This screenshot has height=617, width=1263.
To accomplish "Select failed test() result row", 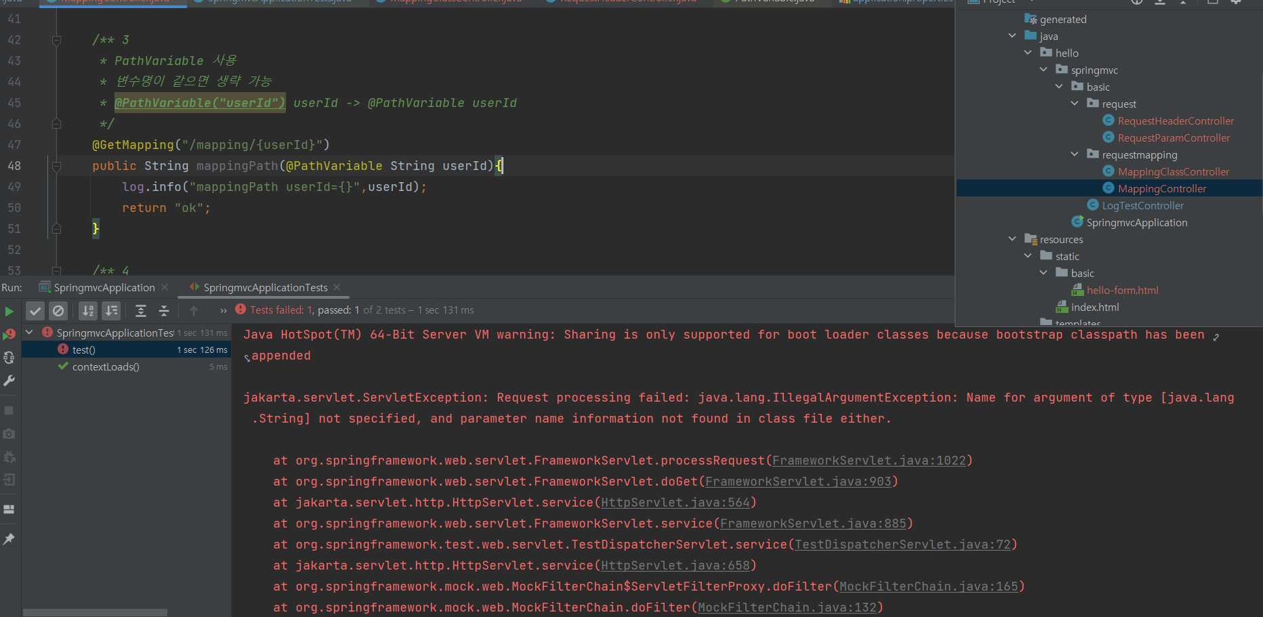I will [x=126, y=349].
